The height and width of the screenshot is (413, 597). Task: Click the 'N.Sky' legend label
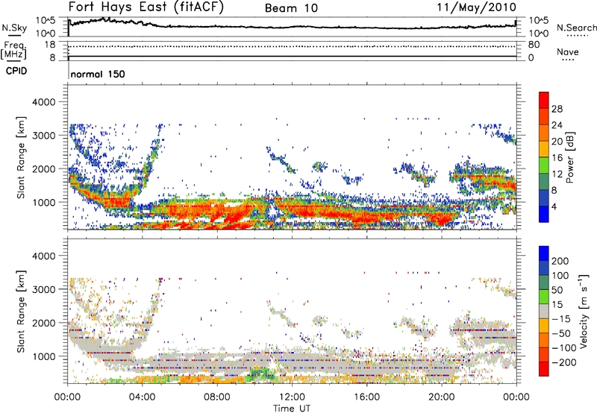14,28
